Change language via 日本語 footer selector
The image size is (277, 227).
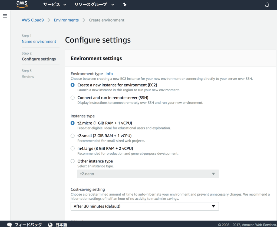61,225
